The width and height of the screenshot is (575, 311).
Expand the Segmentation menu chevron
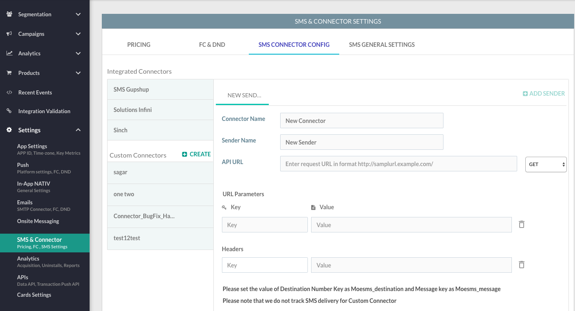[78, 14]
